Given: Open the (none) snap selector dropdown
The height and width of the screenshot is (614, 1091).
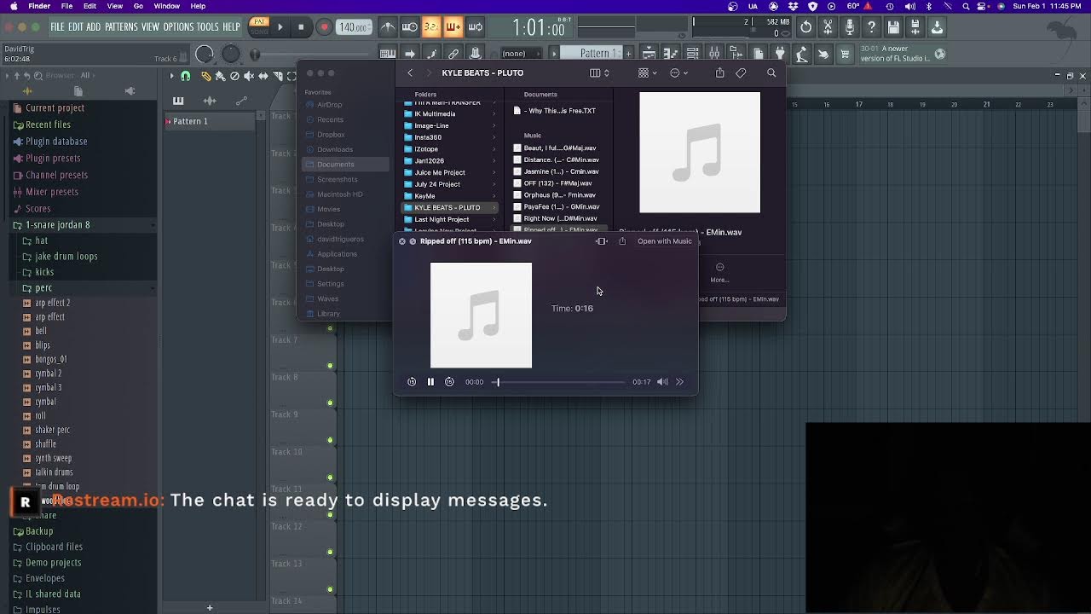Looking at the screenshot, I should pyautogui.click(x=521, y=54).
